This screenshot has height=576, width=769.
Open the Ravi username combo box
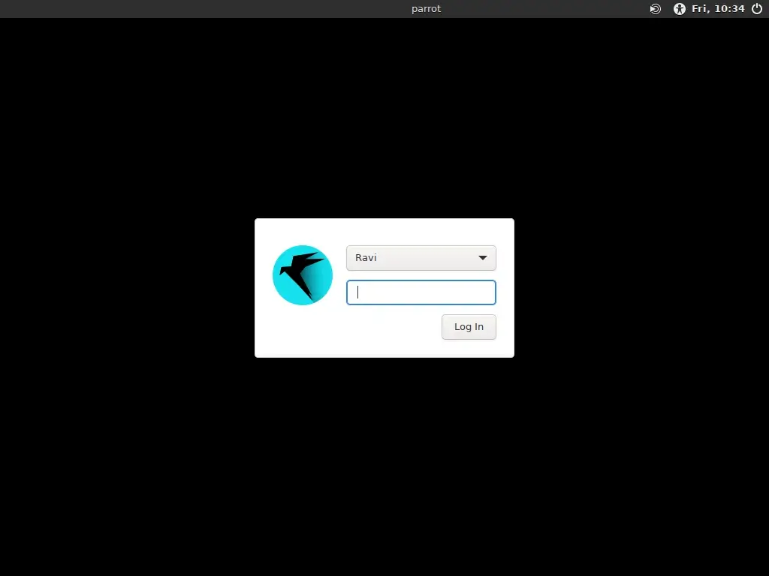pos(421,258)
